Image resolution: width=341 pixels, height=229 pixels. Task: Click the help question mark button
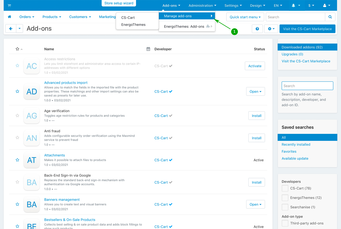[x=257, y=29]
